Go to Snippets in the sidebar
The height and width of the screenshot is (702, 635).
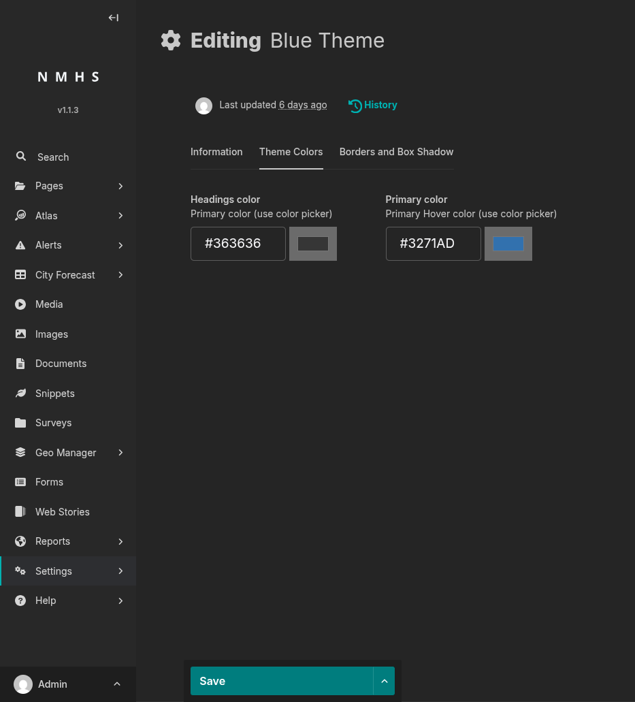pos(68,393)
